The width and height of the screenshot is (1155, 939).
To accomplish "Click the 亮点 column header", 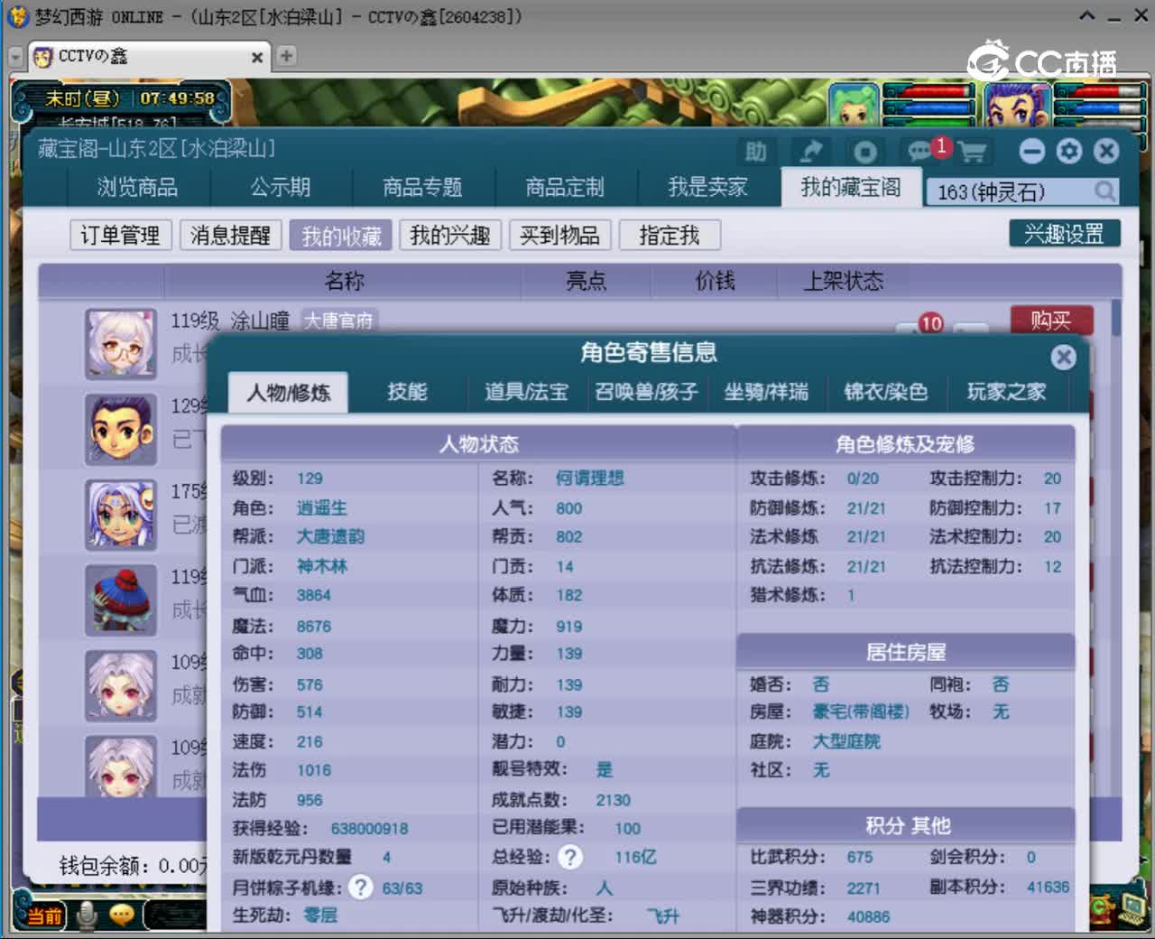I will (x=586, y=281).
